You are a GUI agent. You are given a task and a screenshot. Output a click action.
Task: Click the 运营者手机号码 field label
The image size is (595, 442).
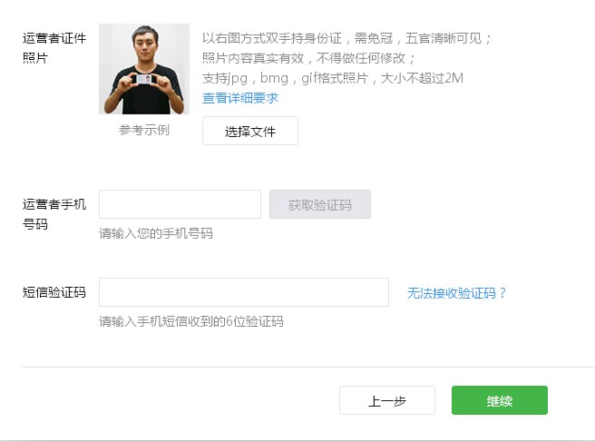54,214
